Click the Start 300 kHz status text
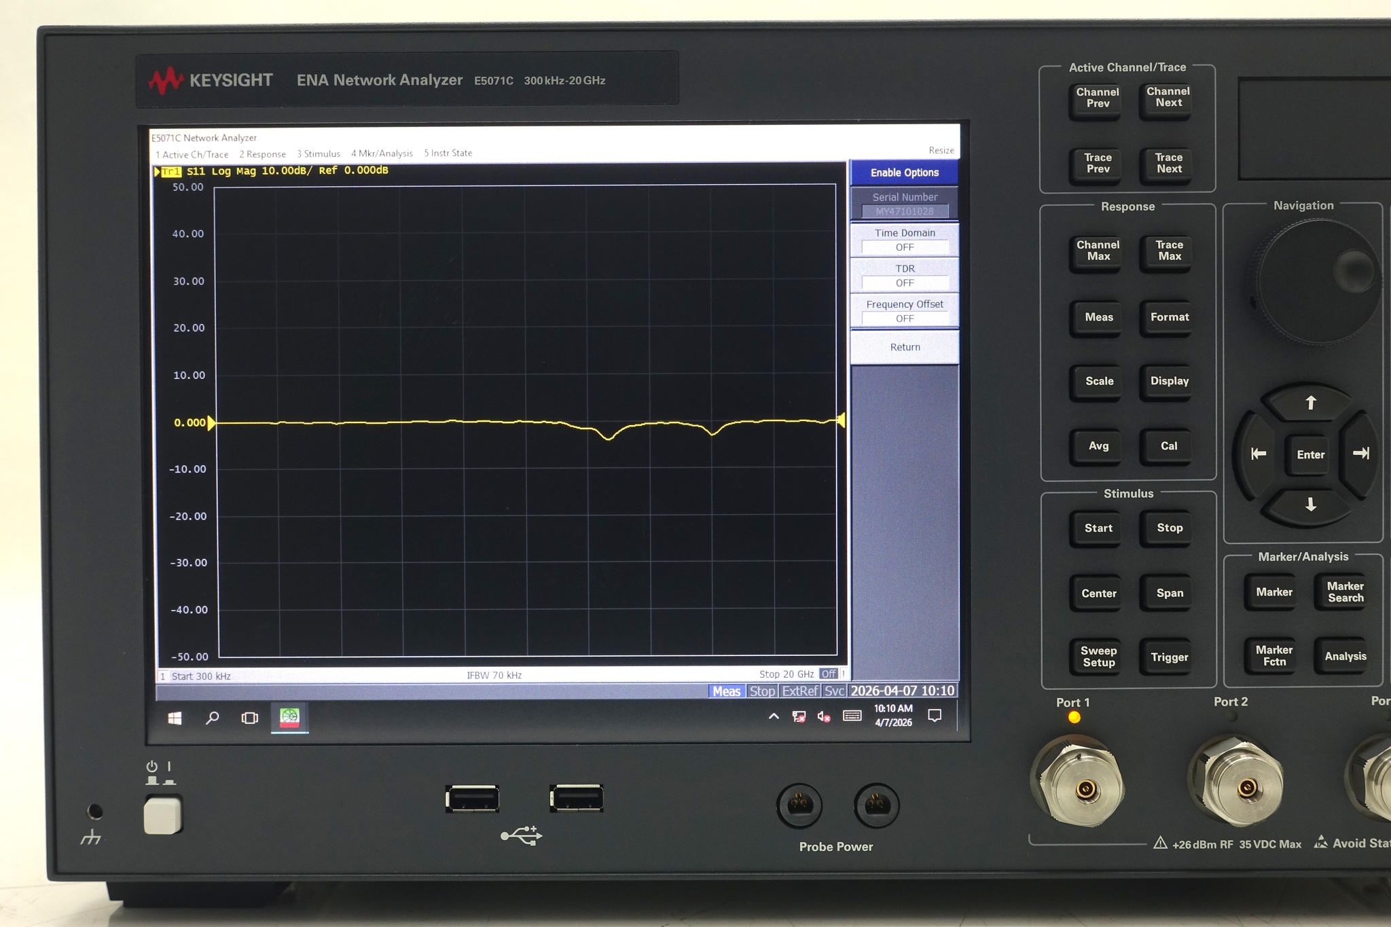Viewport: 1391px width, 927px height. [201, 676]
